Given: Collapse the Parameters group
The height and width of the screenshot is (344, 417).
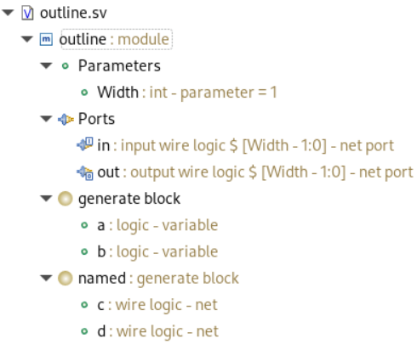Looking at the screenshot, I should tap(46, 65).
